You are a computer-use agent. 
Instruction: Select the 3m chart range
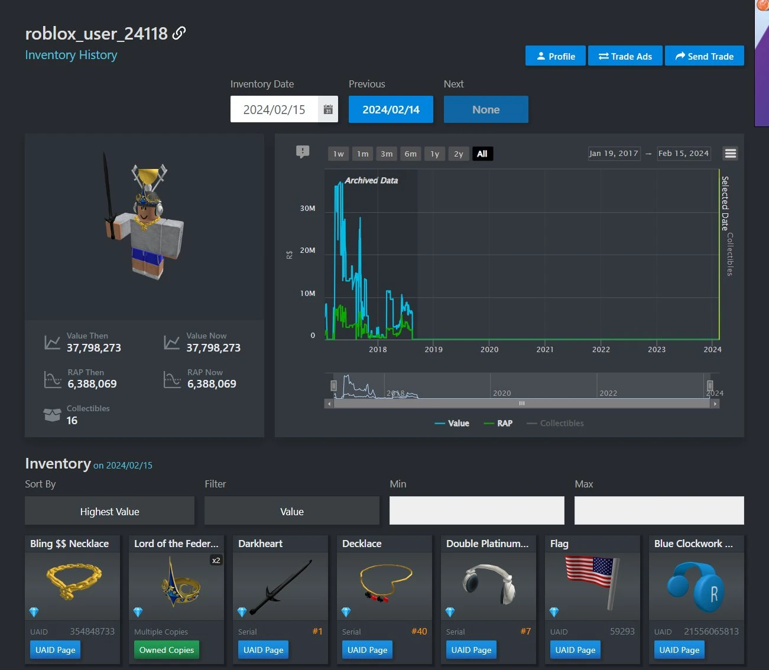pyautogui.click(x=387, y=154)
